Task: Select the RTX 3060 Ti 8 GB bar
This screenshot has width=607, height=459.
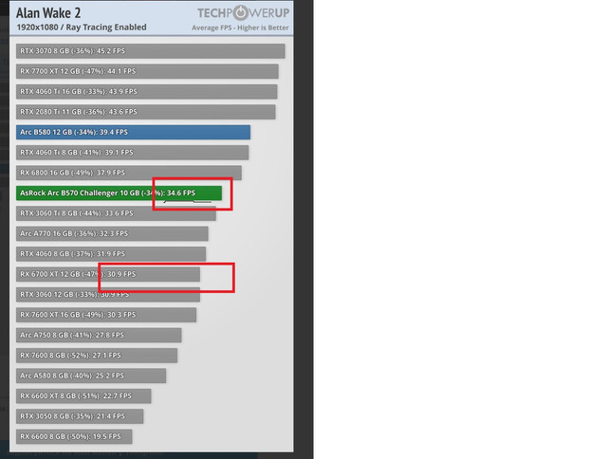Action: coord(116,213)
